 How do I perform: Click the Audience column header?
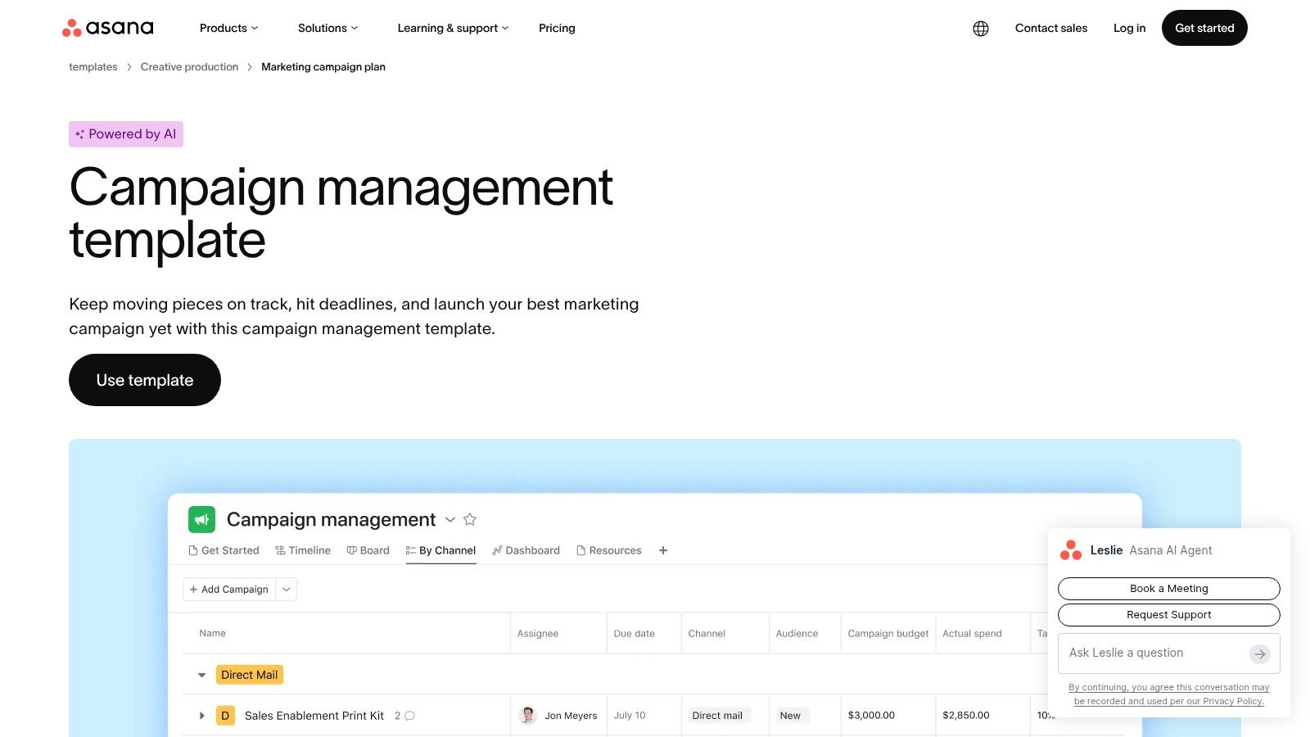(x=797, y=634)
